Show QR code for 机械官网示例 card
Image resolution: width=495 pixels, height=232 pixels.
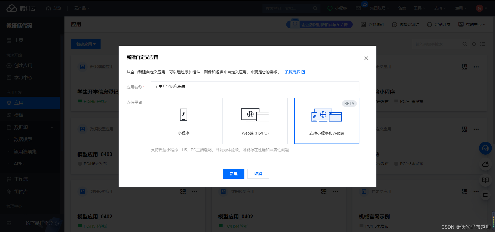(465, 192)
